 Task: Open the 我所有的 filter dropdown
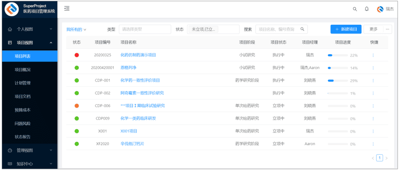click(76, 30)
